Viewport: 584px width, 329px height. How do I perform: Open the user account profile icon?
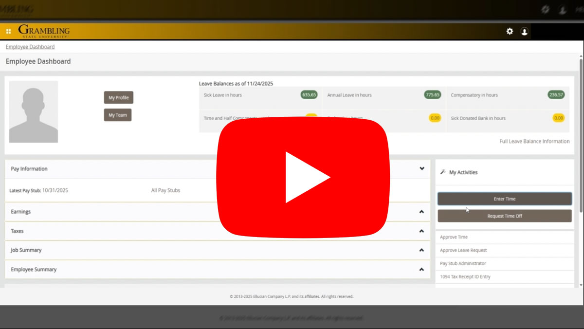[524, 31]
